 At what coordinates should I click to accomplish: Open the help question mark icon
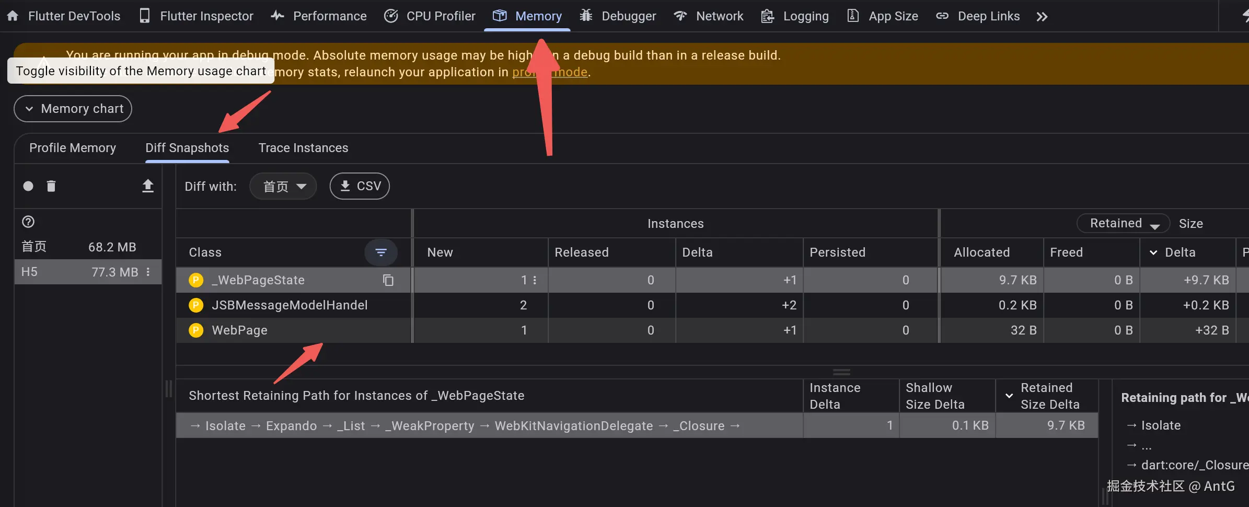point(28,222)
